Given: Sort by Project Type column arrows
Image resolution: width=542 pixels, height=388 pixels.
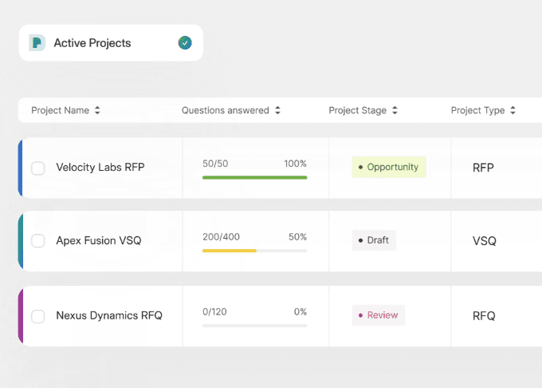Looking at the screenshot, I should (513, 111).
